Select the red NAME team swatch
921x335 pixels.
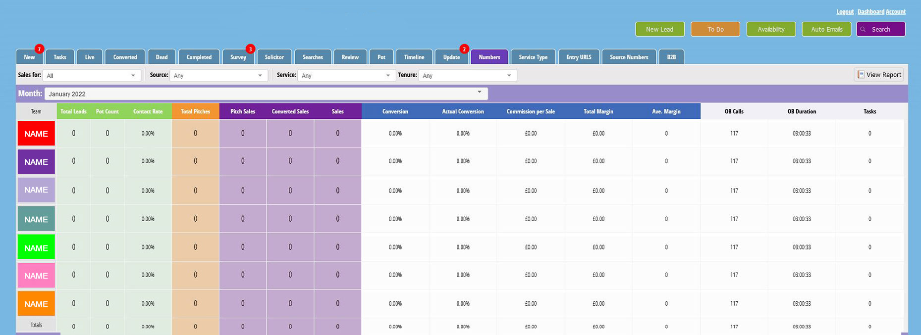coord(36,134)
